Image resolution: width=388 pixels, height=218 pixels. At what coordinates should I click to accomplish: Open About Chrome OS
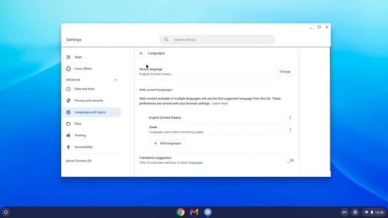click(79, 161)
